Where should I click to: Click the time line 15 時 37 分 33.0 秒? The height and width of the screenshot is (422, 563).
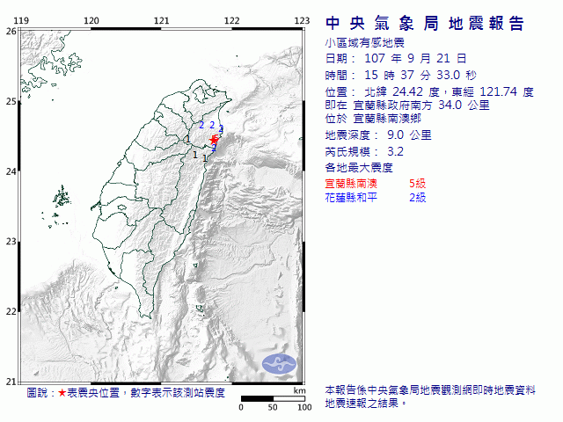click(401, 75)
